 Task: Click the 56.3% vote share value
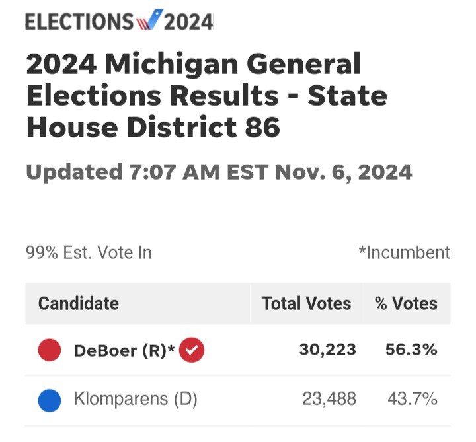point(411,350)
